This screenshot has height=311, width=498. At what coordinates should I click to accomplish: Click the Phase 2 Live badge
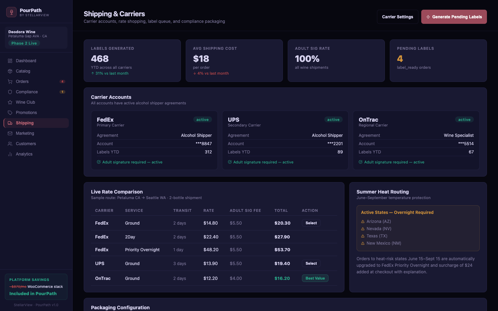click(x=24, y=43)
